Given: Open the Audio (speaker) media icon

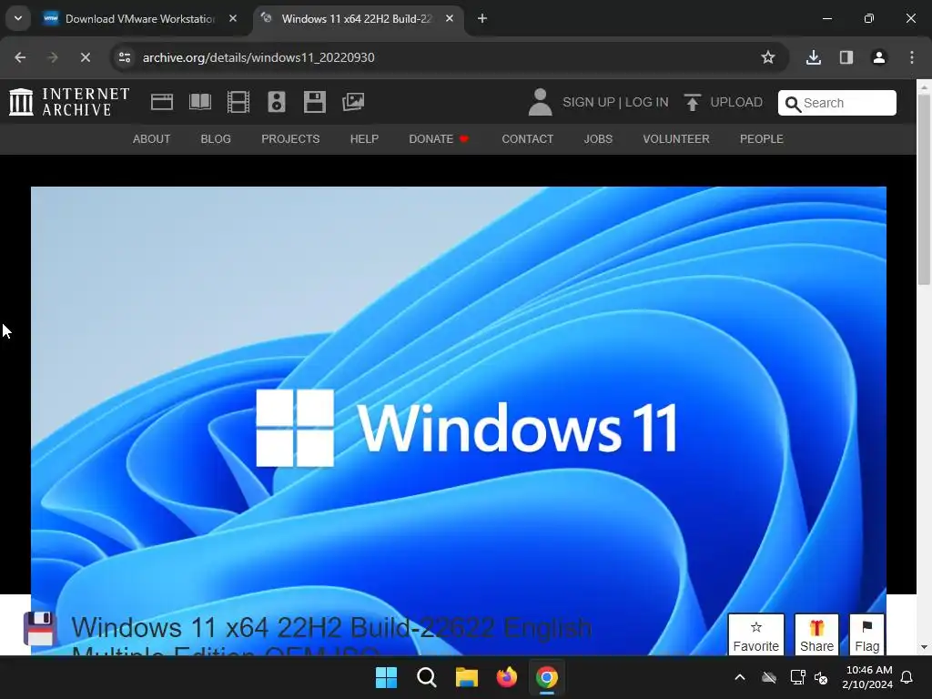Looking at the screenshot, I should pyautogui.click(x=277, y=102).
